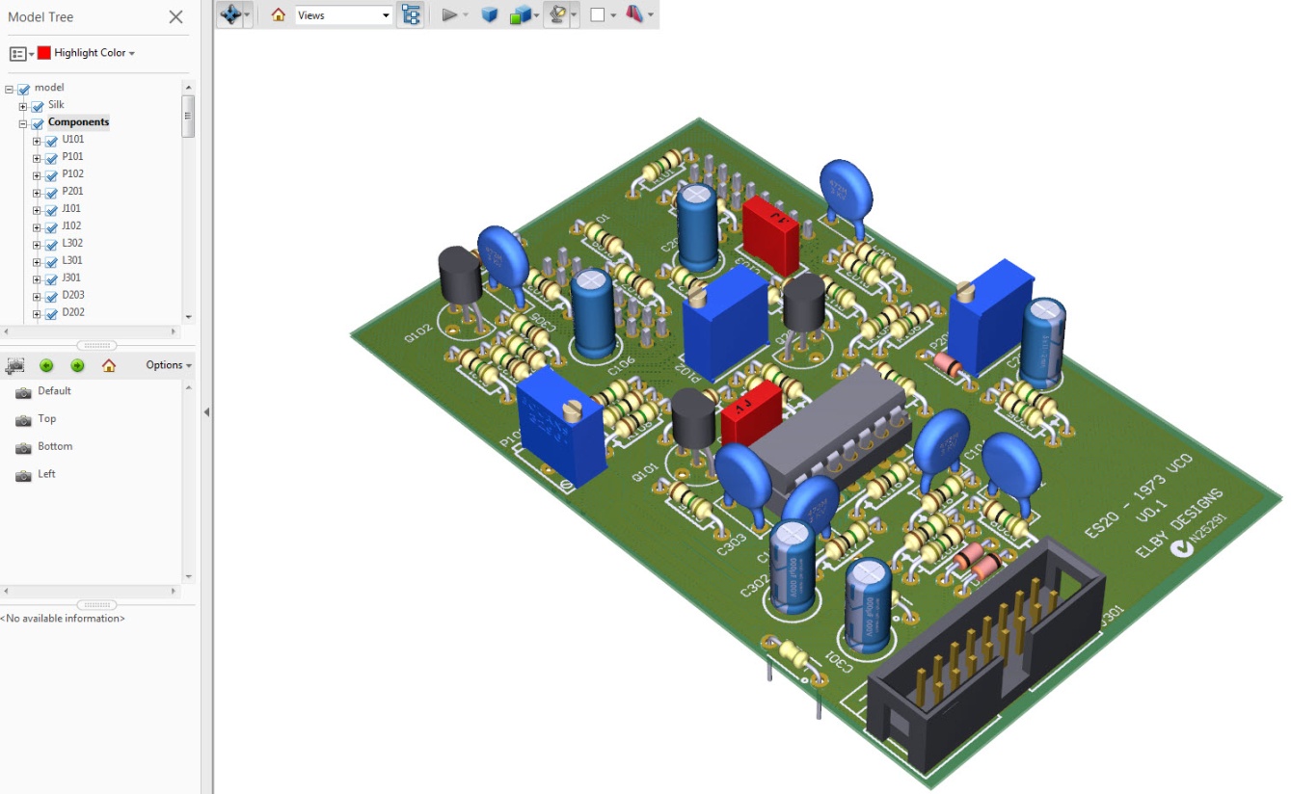The image size is (1291, 794).
Task: Go to the previous view green arrow
Action: [x=46, y=365]
